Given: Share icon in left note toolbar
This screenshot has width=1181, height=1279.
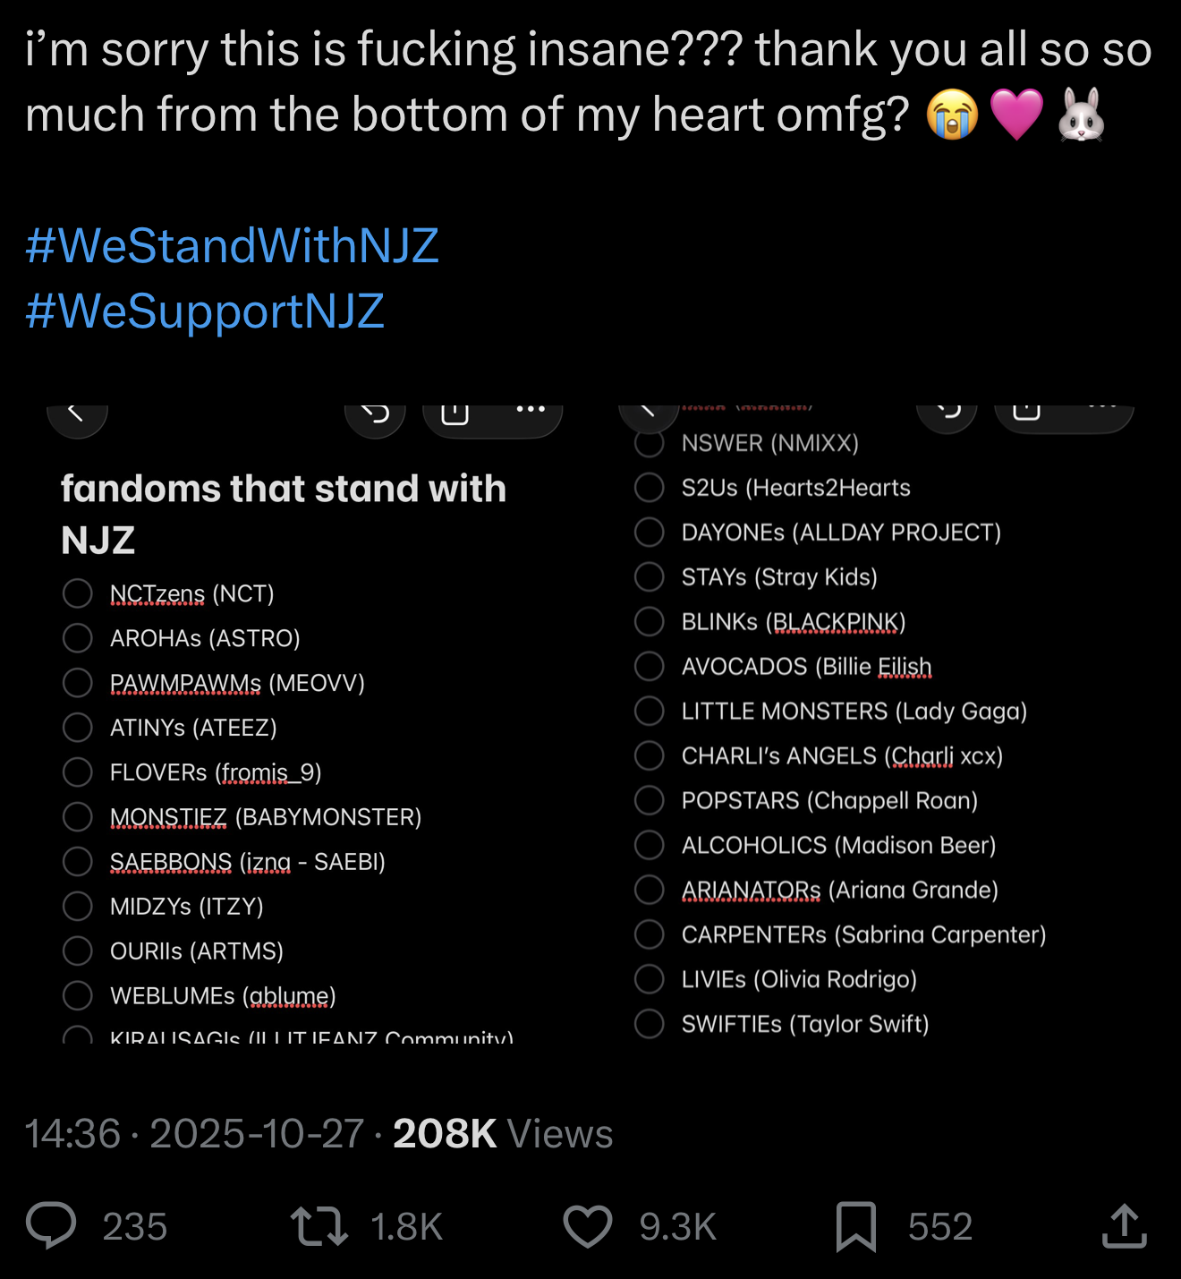Looking at the screenshot, I should pos(455,414).
